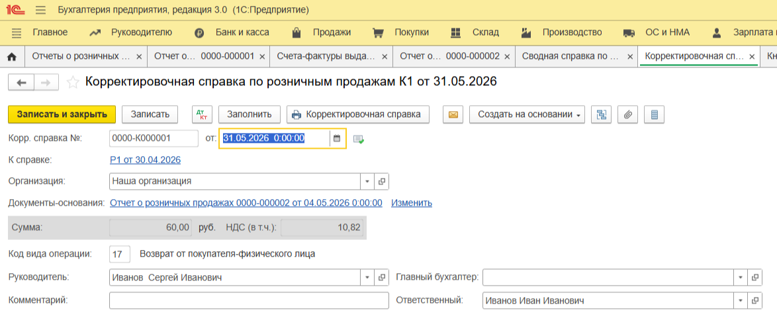Navigate back with the left arrow
The height and width of the screenshot is (334, 777).
click(x=21, y=82)
